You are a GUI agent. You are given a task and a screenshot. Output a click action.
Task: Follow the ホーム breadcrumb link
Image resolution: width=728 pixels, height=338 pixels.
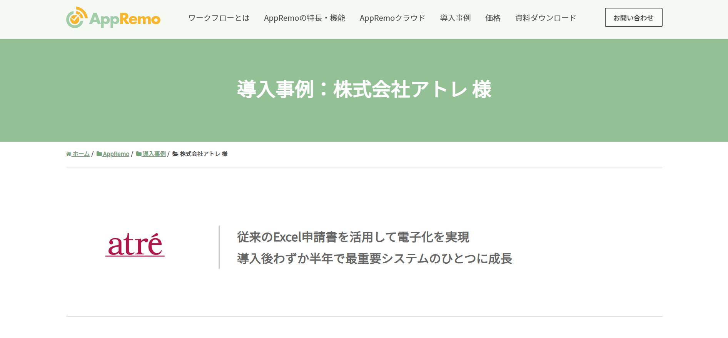81,154
